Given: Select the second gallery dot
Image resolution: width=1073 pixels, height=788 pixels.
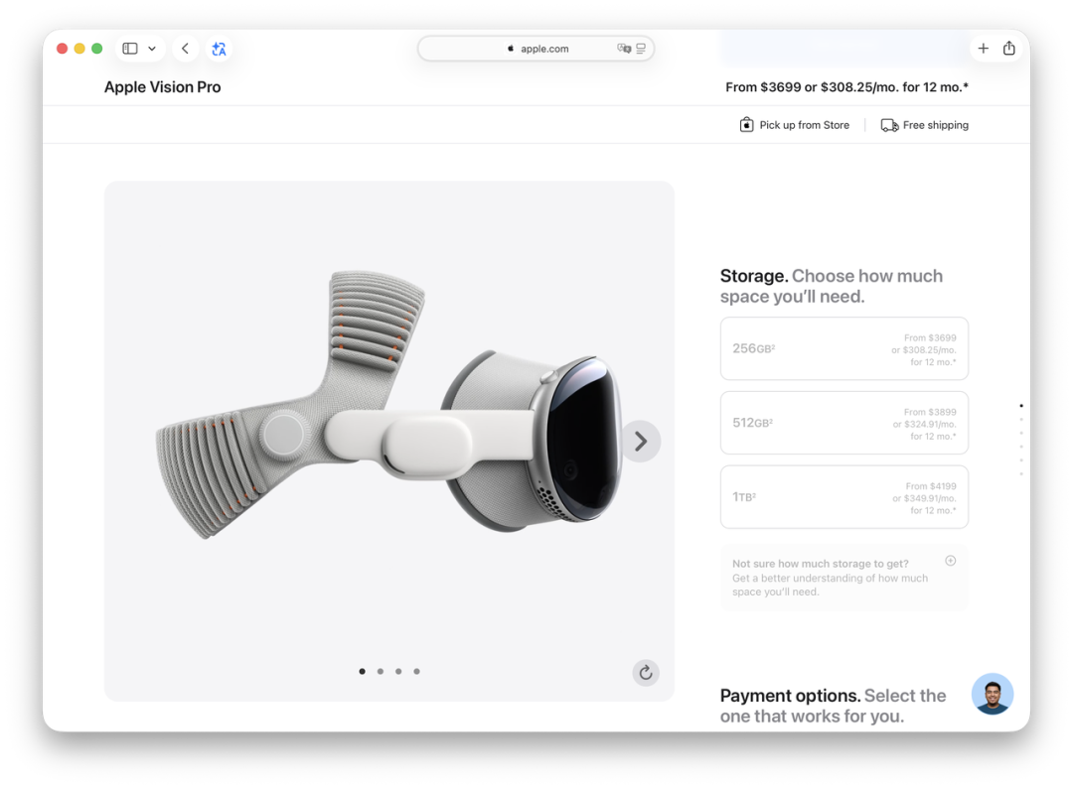Looking at the screenshot, I should (381, 671).
